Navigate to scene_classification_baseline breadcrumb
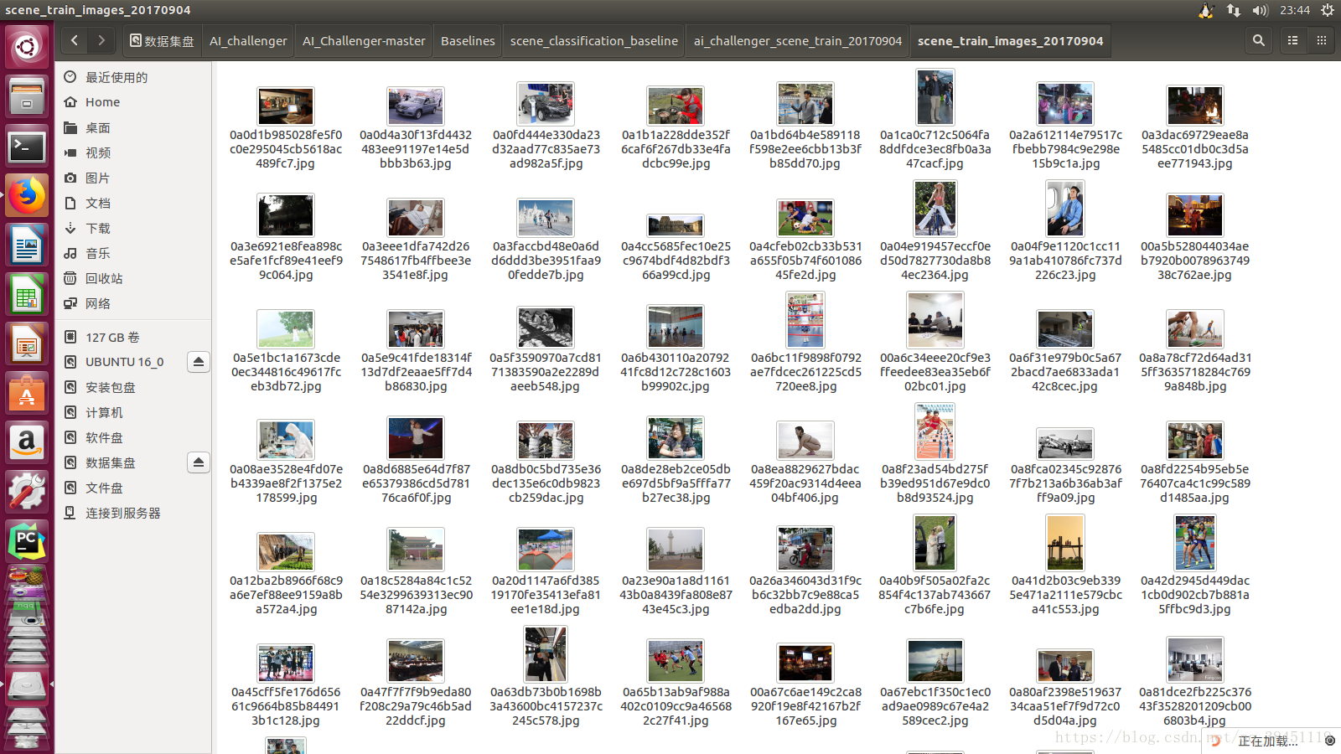Screen dimensions: 1341x754 (x=594, y=40)
